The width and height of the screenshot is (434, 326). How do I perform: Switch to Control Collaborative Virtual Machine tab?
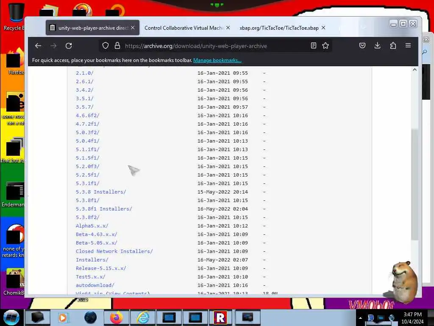(184, 28)
